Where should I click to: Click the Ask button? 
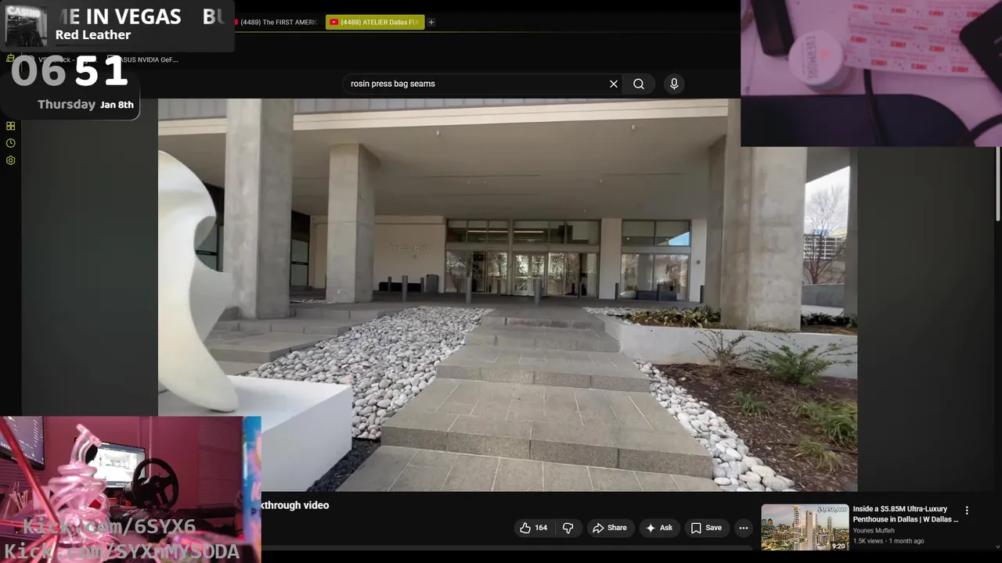658,528
